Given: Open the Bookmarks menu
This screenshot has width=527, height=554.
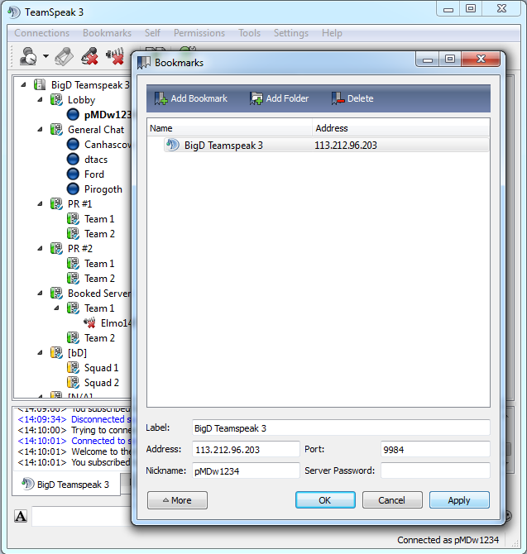Looking at the screenshot, I should pos(107,33).
